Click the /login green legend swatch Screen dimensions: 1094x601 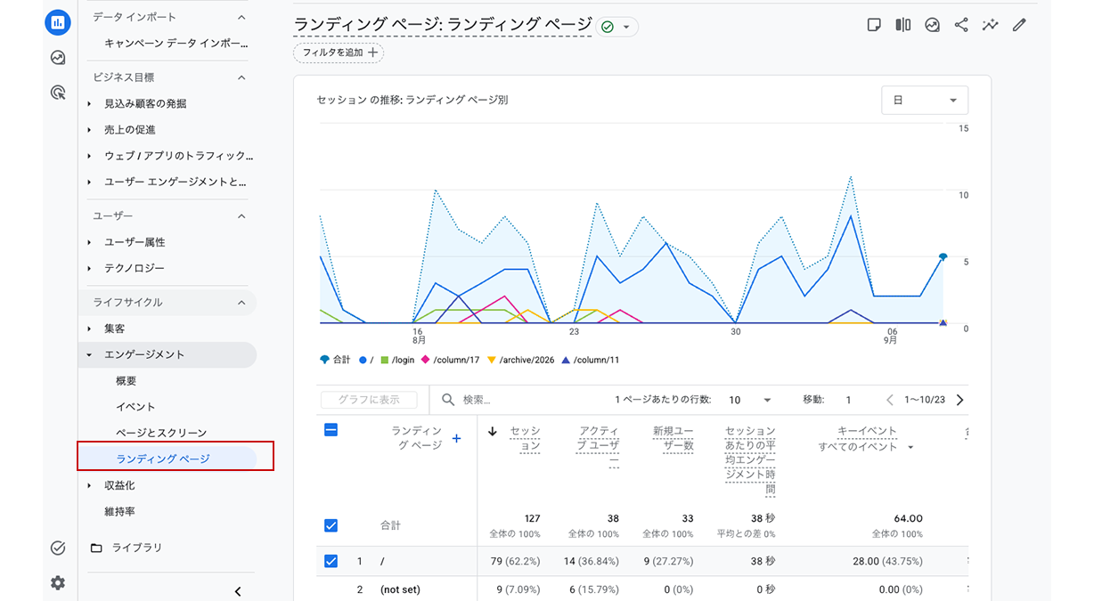pyautogui.click(x=384, y=360)
